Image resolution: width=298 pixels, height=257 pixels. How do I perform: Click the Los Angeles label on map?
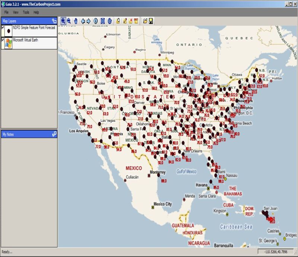click(79, 131)
